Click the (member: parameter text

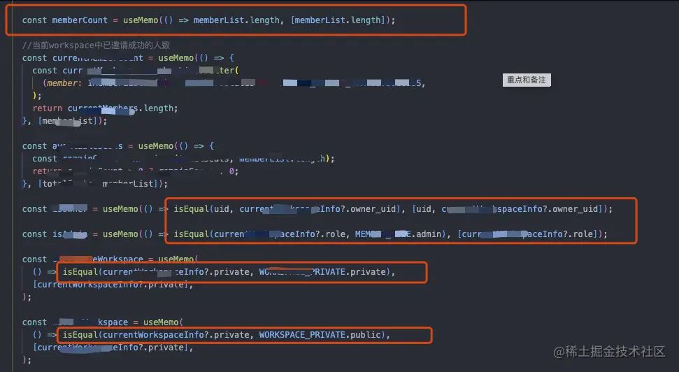pyautogui.click(x=62, y=83)
